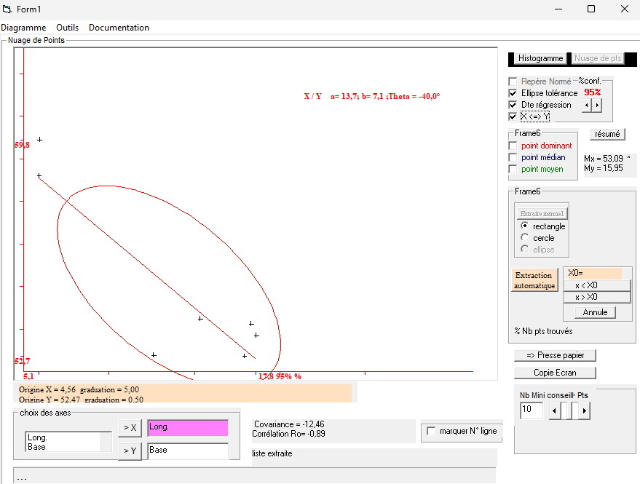Open the Documentation menu

click(119, 28)
